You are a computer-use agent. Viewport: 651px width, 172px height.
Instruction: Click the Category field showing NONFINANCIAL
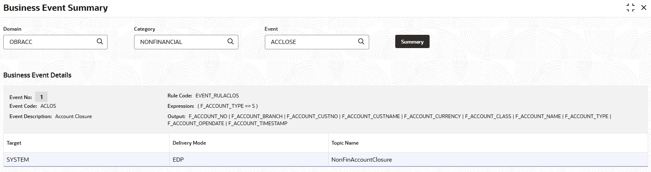180,42
